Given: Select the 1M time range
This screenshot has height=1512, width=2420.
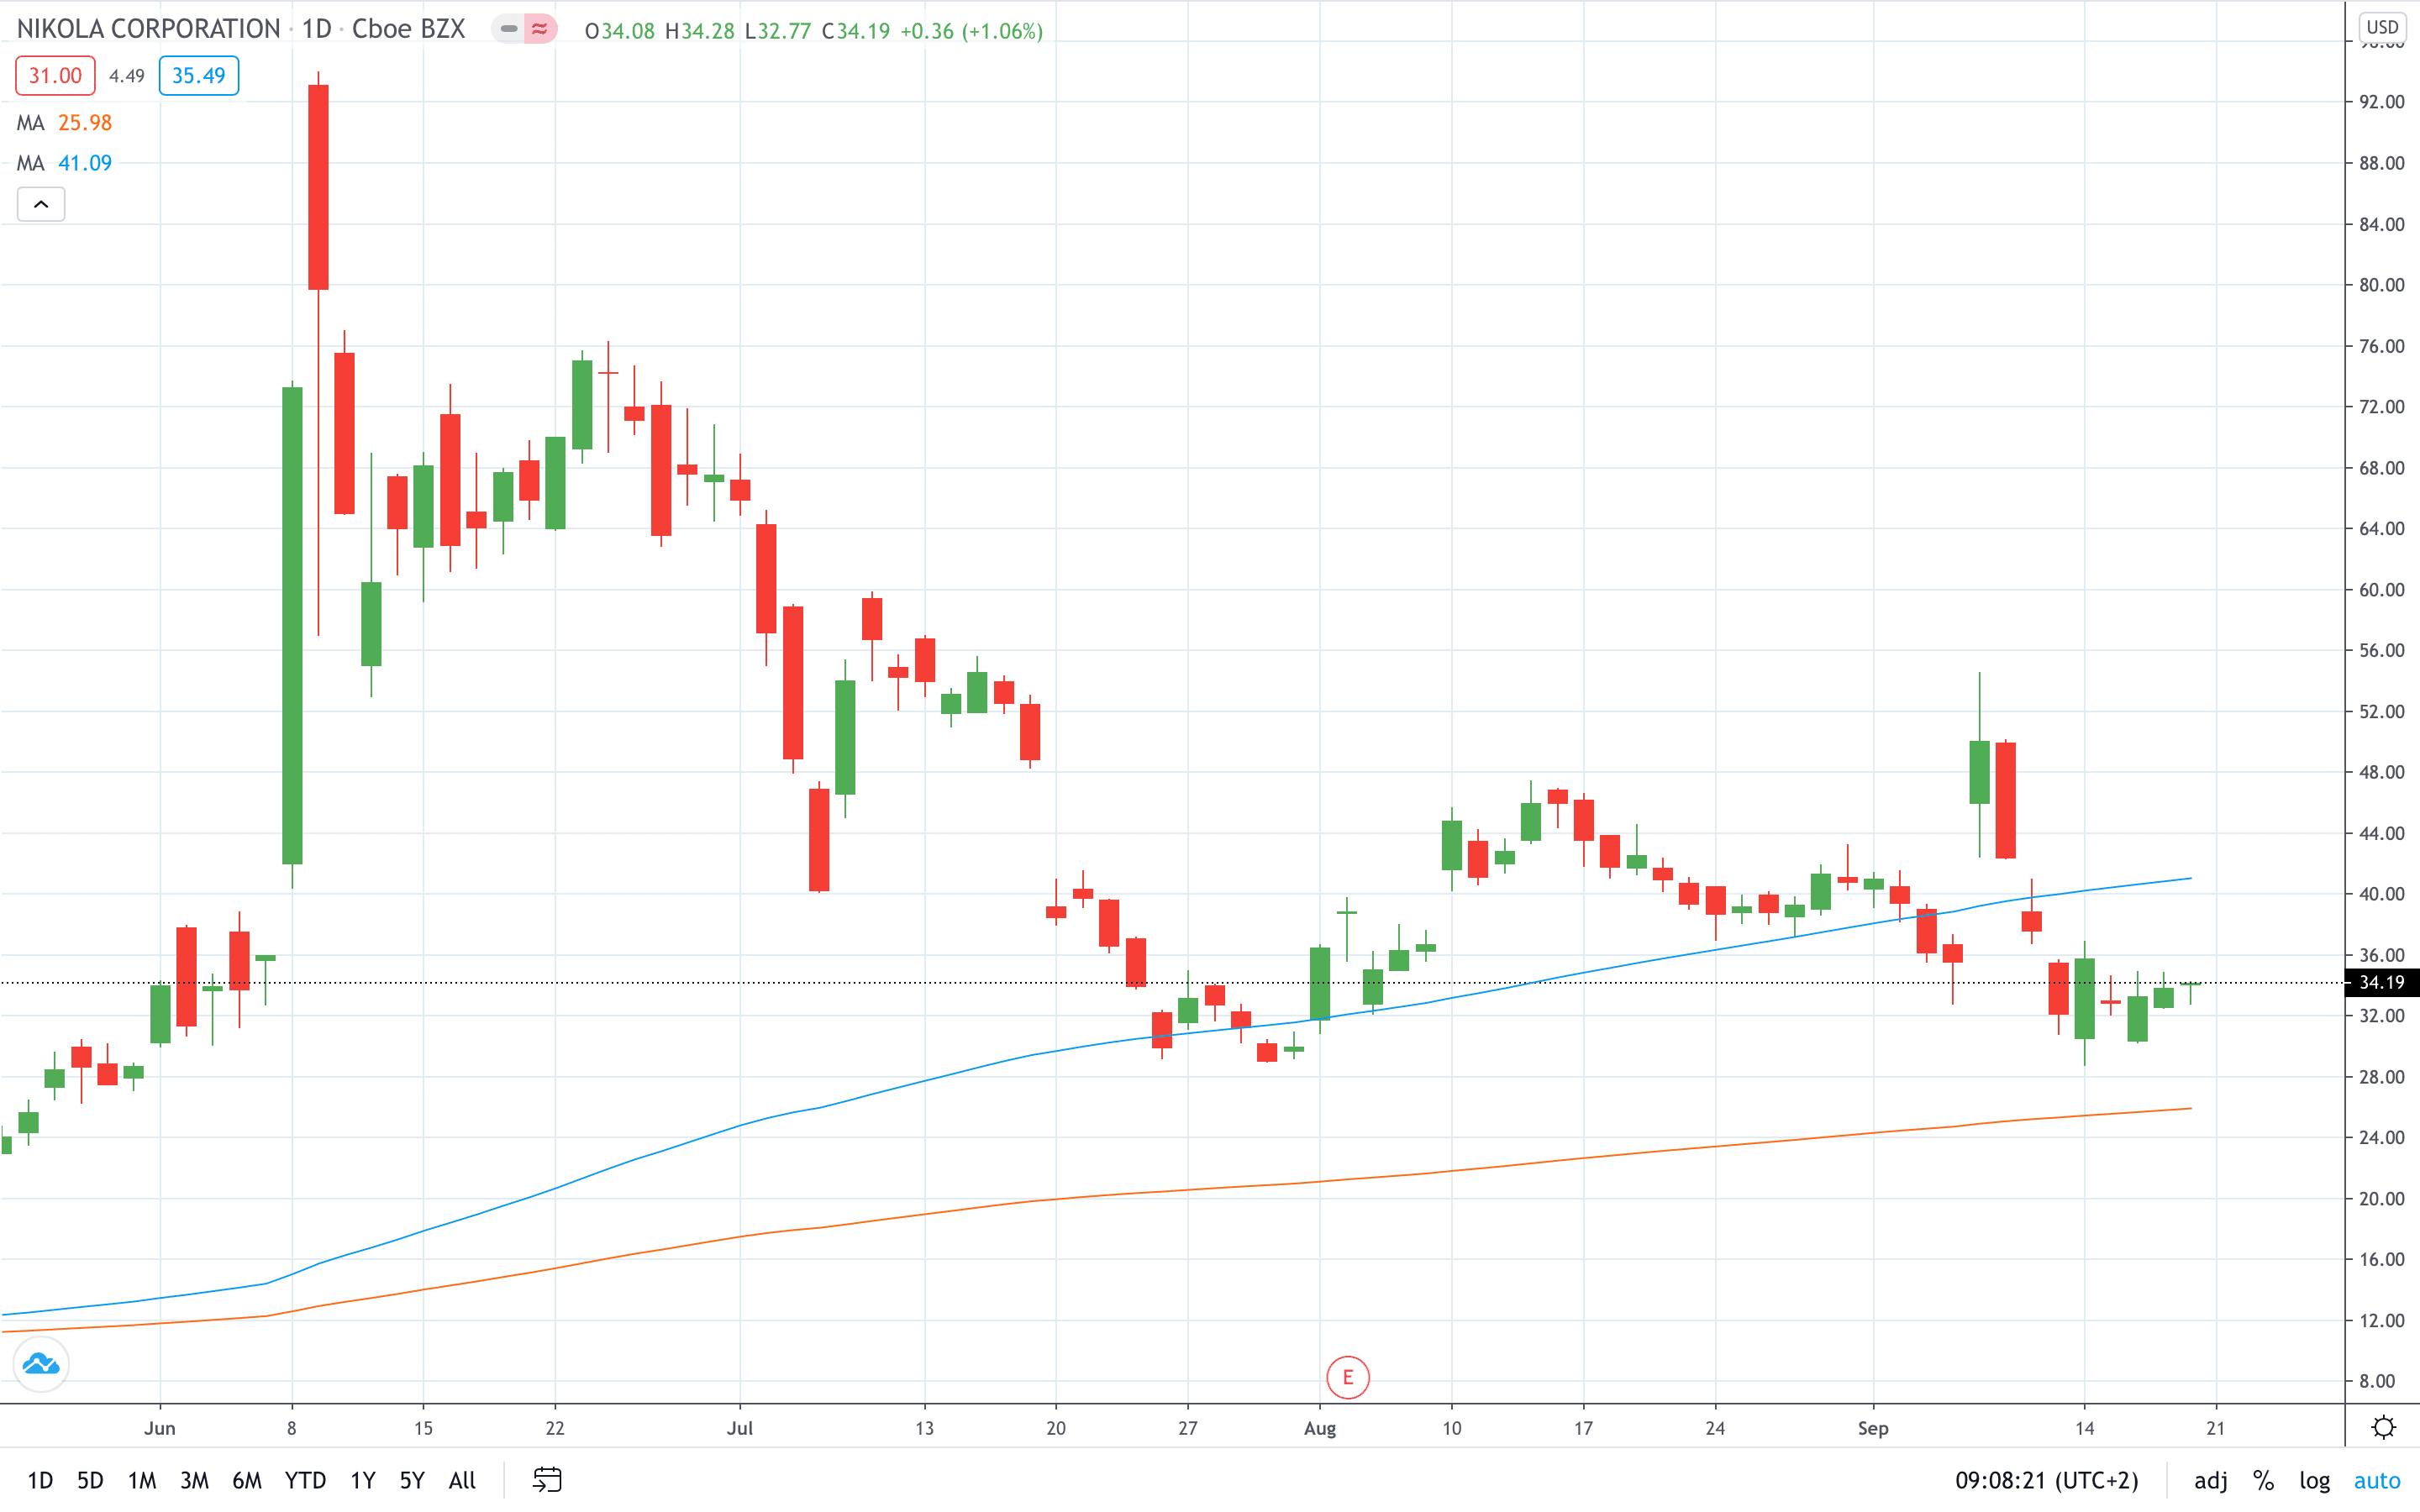Looking at the screenshot, I should tap(142, 1480).
